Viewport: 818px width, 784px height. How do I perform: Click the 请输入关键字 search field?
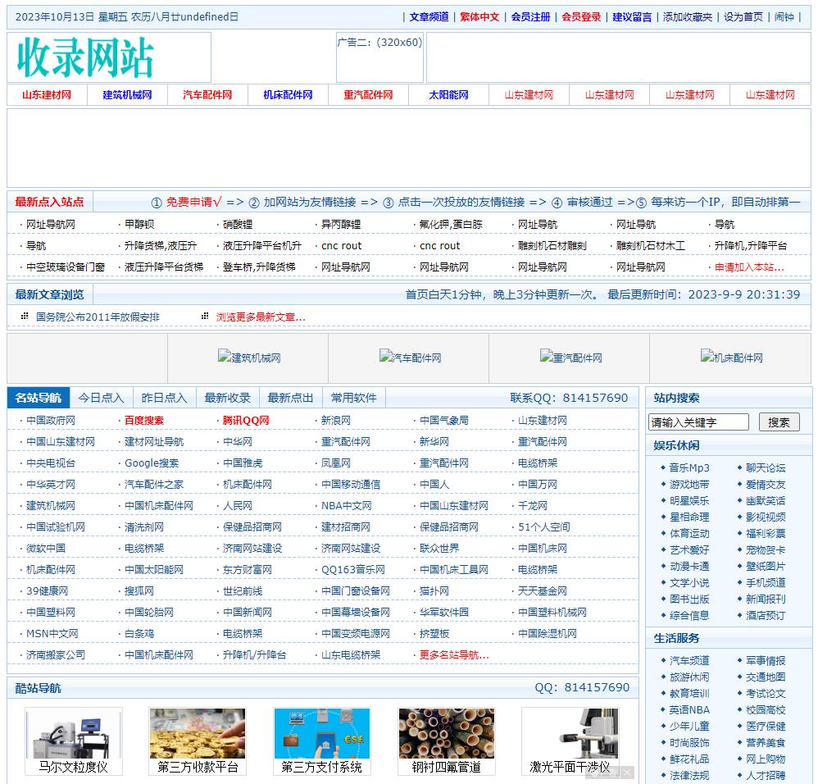tap(698, 422)
